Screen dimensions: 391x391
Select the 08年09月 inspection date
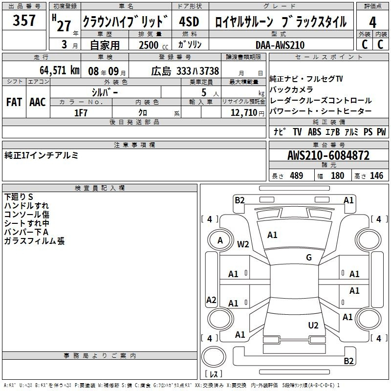click(107, 71)
